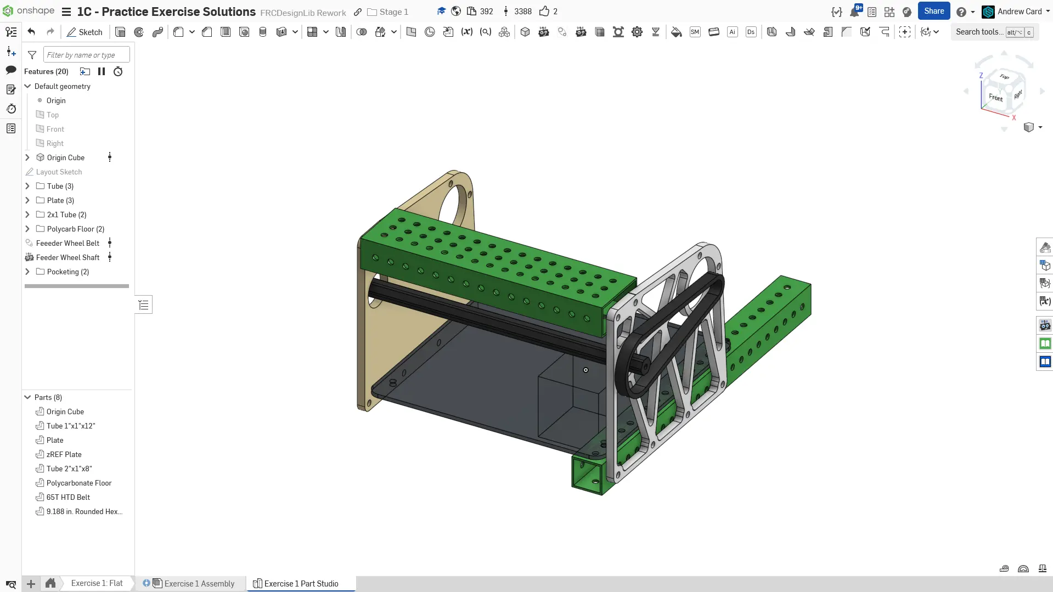Viewport: 1053px width, 592px height.
Task: Open the Variable tool
Action: (x=466, y=32)
